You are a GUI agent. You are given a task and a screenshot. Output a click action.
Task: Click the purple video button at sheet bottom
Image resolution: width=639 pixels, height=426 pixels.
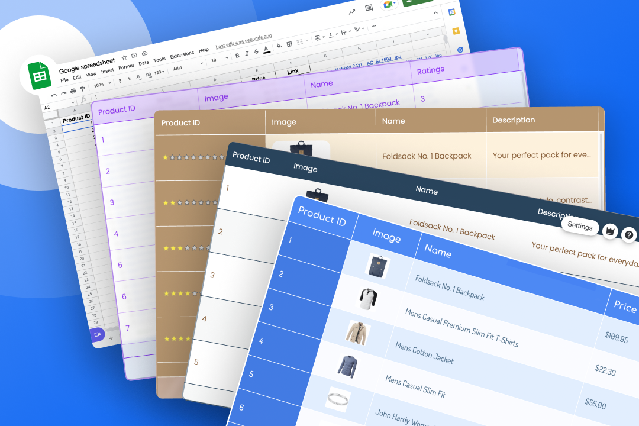point(96,334)
